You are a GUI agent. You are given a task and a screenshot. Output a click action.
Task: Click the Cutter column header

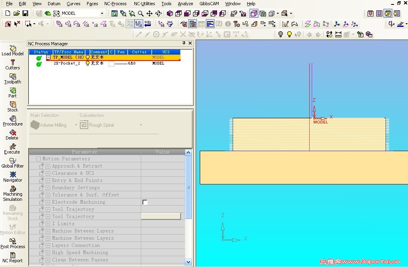coord(139,52)
